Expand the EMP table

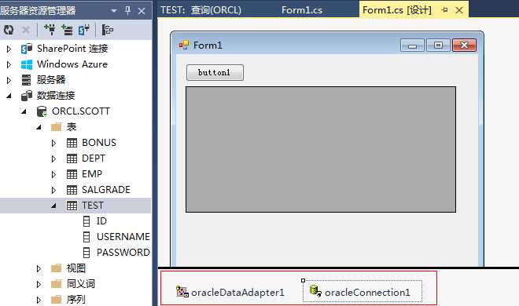click(x=53, y=175)
